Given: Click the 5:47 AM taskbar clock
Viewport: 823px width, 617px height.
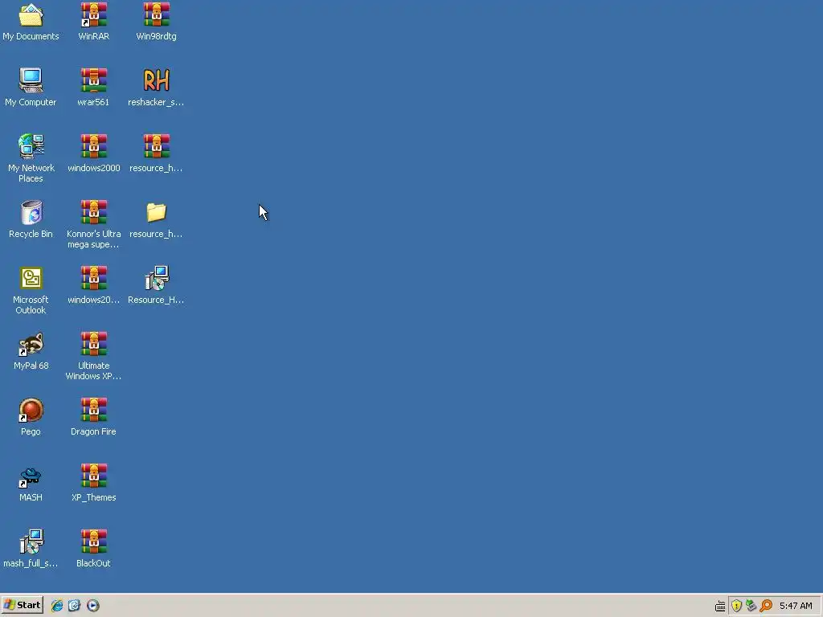Looking at the screenshot, I should click(x=796, y=606).
